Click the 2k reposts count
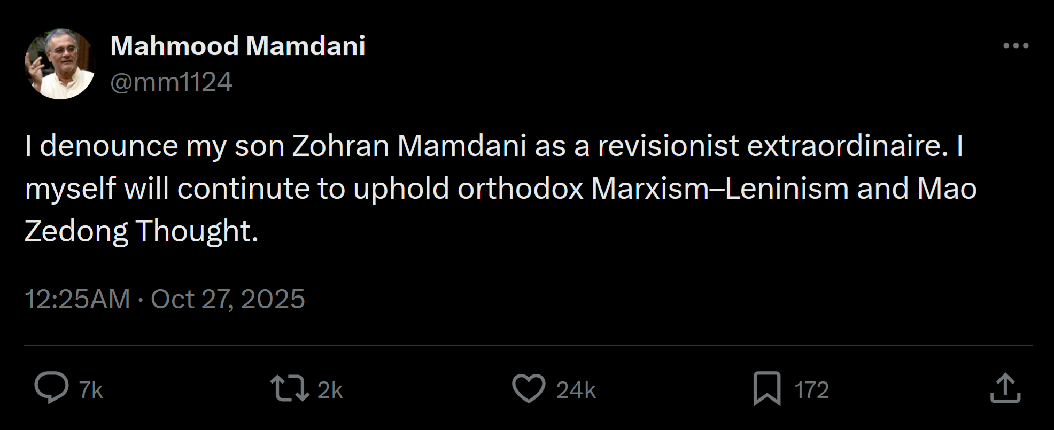1054x430 pixels. [330, 390]
